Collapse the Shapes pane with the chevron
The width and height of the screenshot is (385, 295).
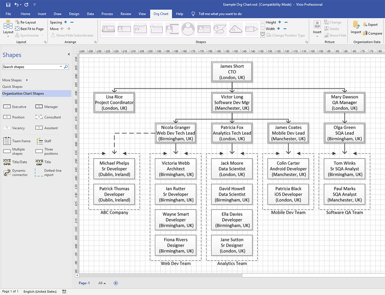point(69,54)
